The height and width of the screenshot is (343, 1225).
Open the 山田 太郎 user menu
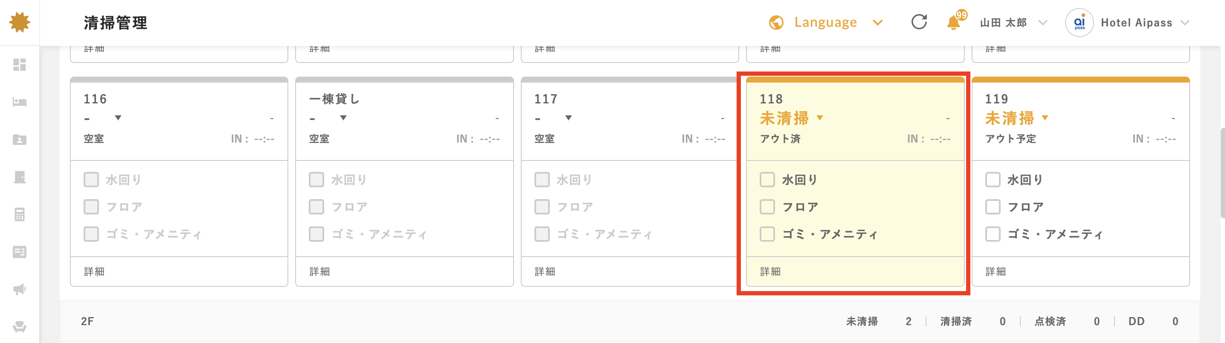click(1013, 23)
